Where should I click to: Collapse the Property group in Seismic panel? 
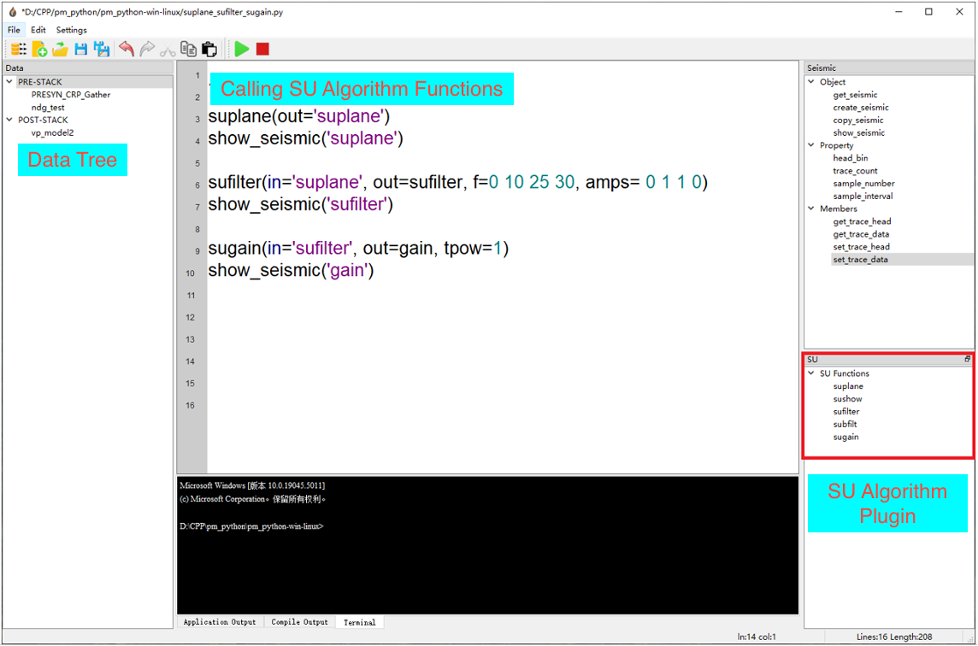pos(810,145)
